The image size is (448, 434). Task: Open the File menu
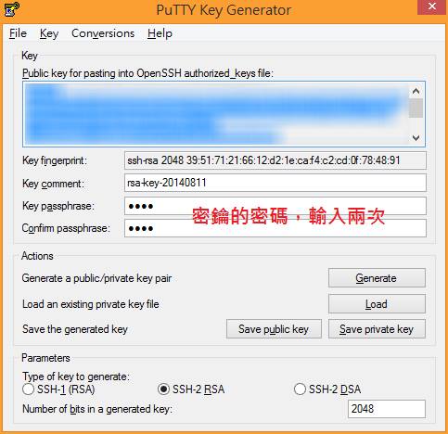(x=18, y=33)
